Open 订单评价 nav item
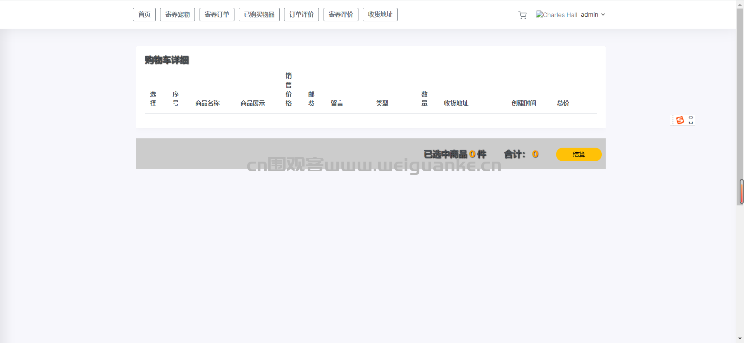This screenshot has height=343, width=744. [x=301, y=15]
